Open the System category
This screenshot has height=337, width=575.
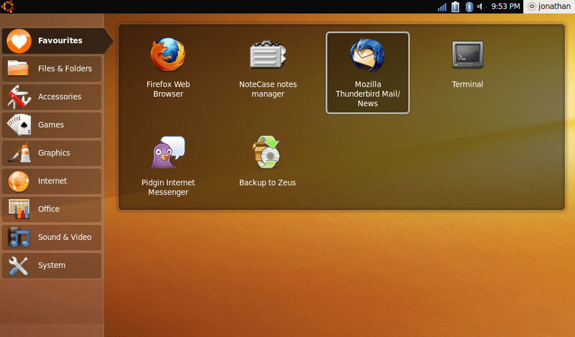[x=52, y=265]
